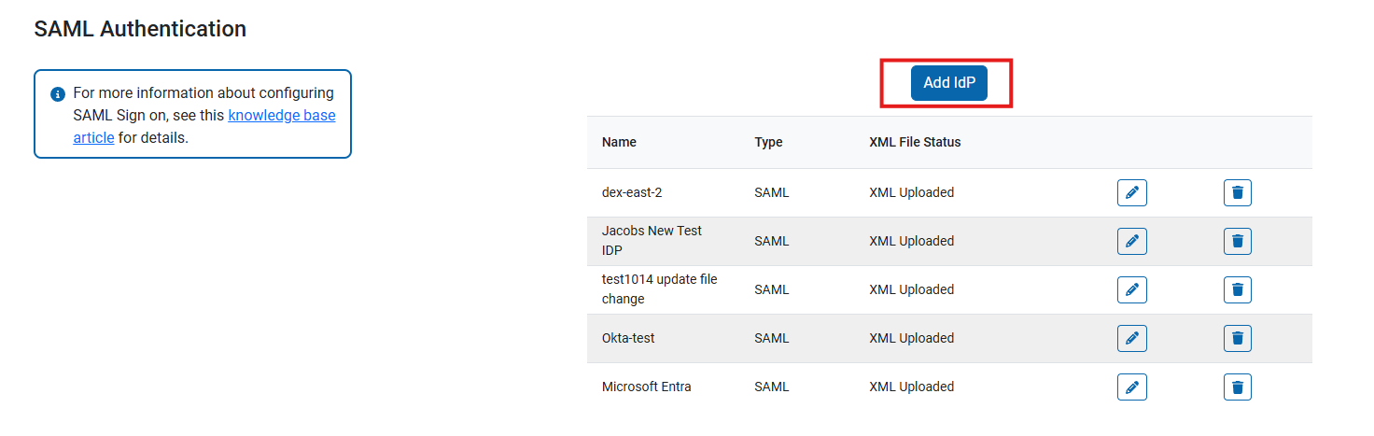The image size is (1374, 436).
Task: Edit the Jacobs New Test IDP entry
Action: (x=1131, y=242)
